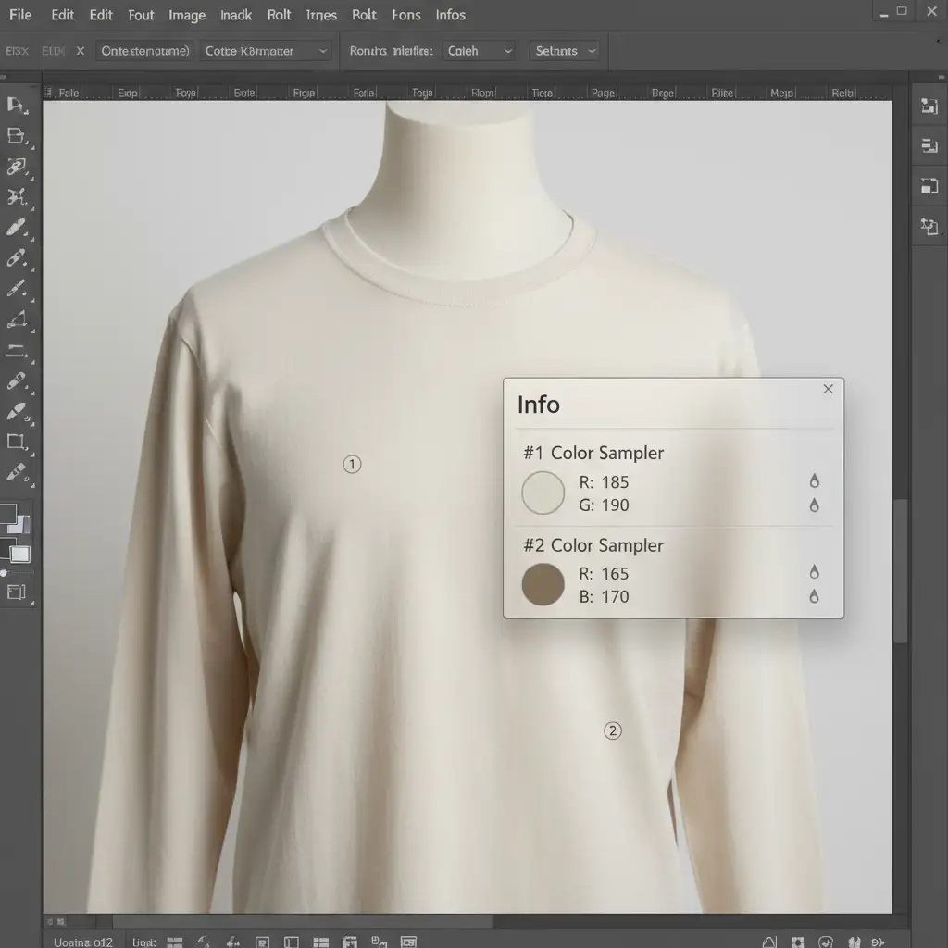Open the Cotte Karmaiter dropdown
Screen dimensions: 948x948
pos(267,51)
